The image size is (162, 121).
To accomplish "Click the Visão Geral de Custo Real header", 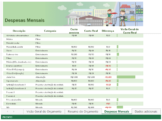I will coord(130,31).
